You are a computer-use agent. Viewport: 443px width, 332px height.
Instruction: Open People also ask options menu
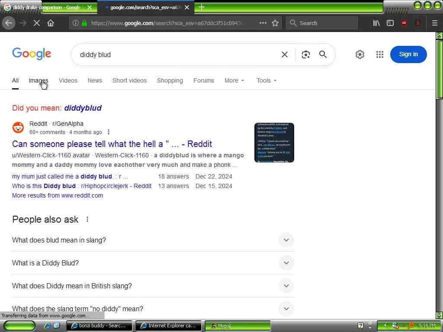pos(87,219)
